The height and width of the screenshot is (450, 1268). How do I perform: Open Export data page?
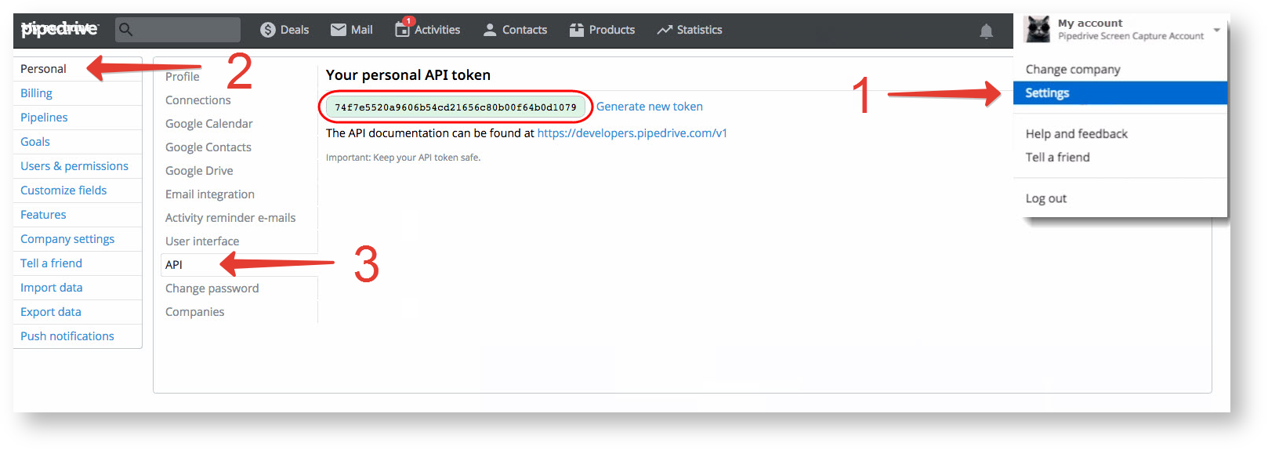click(78, 312)
